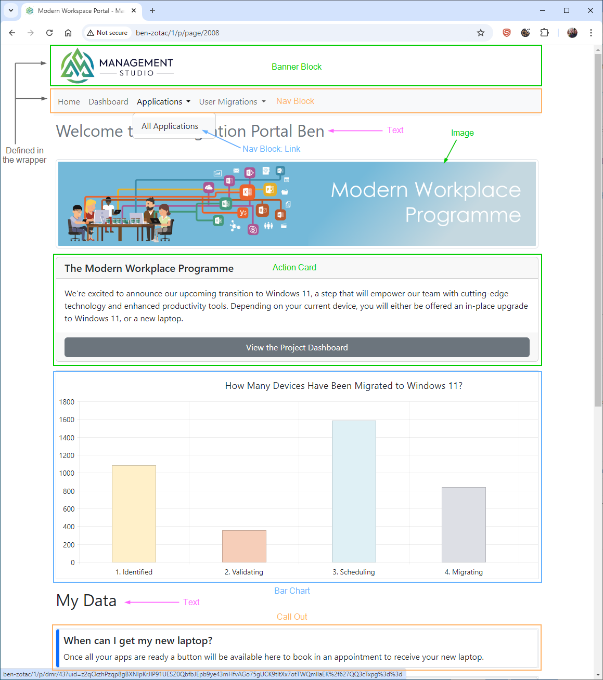The image size is (603, 680).
Task: Click the Modern Workplace Programme banner image
Action: pos(297,203)
